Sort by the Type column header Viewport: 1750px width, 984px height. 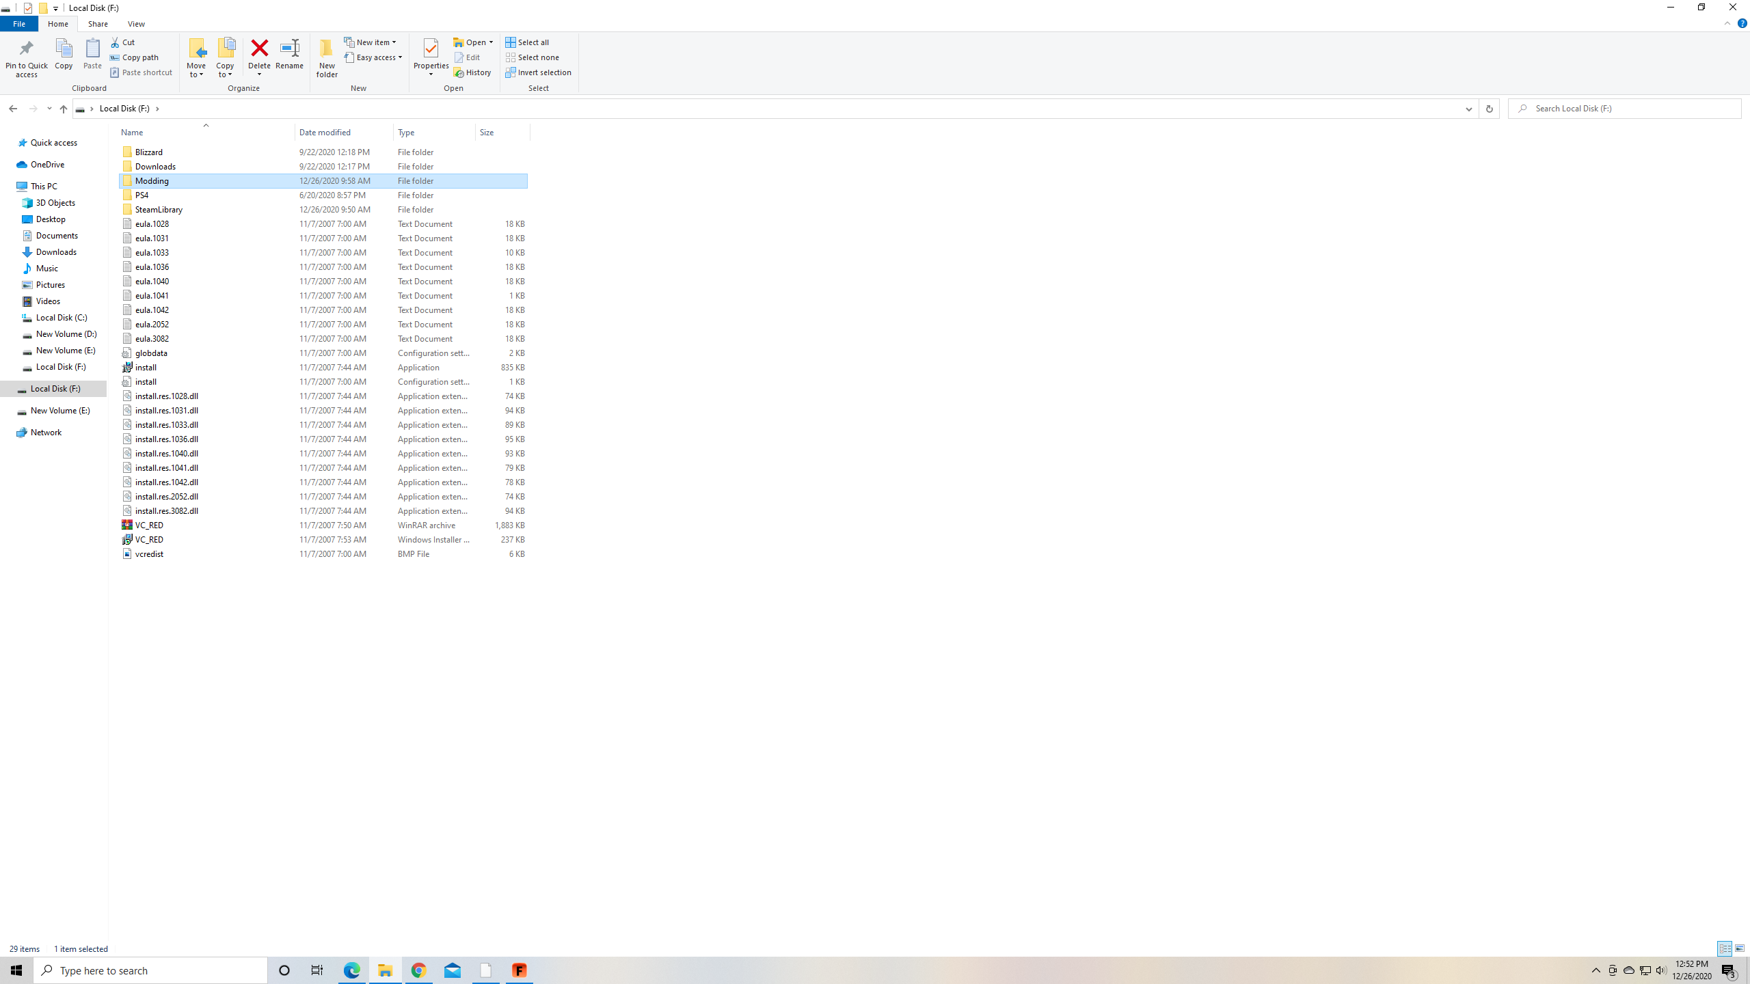coord(434,132)
